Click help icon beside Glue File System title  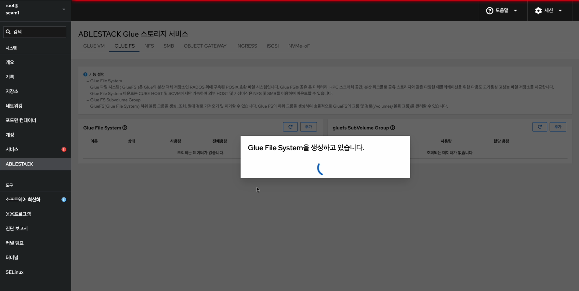coord(125,128)
